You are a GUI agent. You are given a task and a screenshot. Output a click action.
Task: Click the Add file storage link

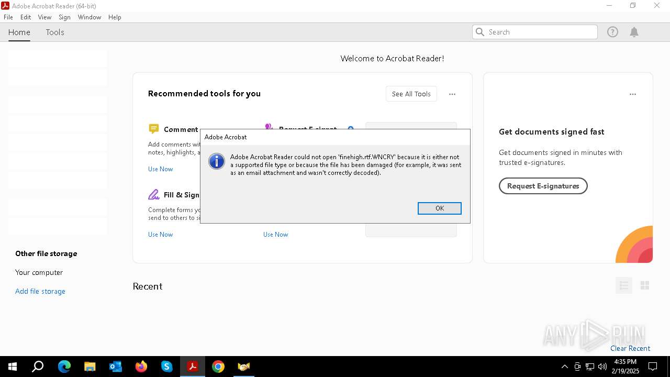(x=40, y=291)
